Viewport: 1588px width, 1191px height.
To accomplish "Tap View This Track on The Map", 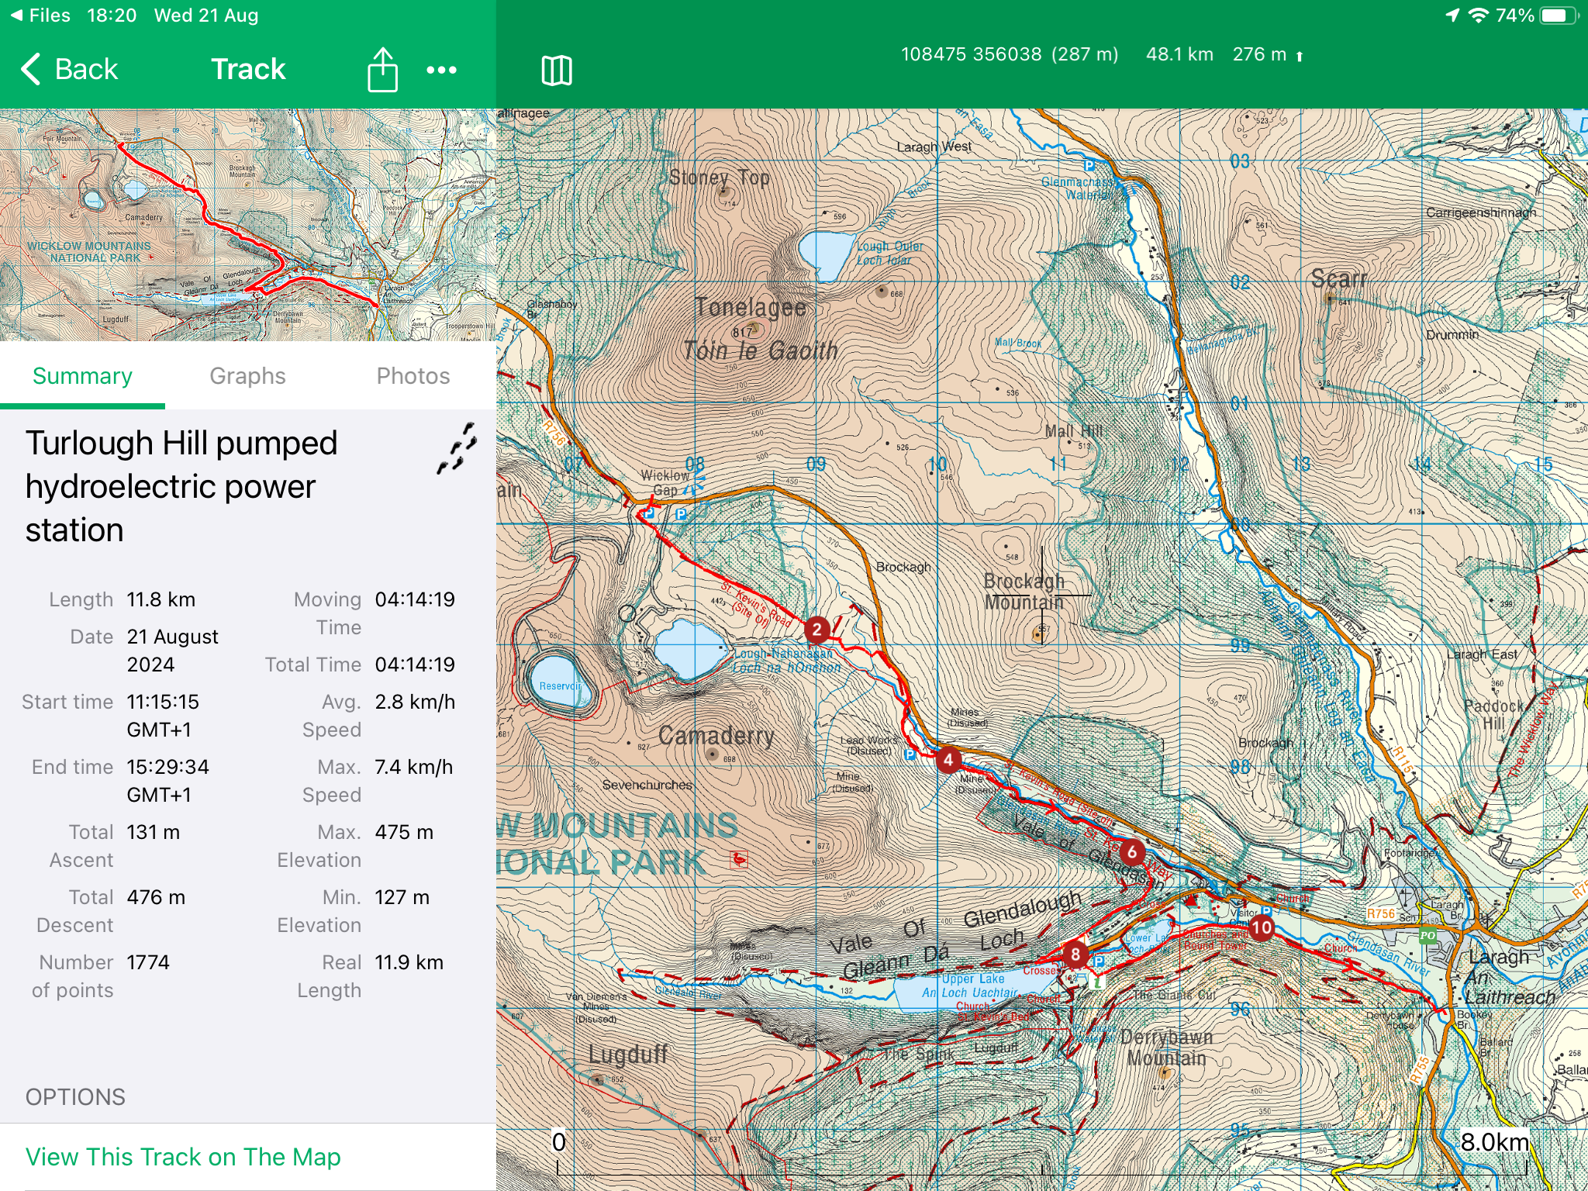I will click(x=183, y=1156).
